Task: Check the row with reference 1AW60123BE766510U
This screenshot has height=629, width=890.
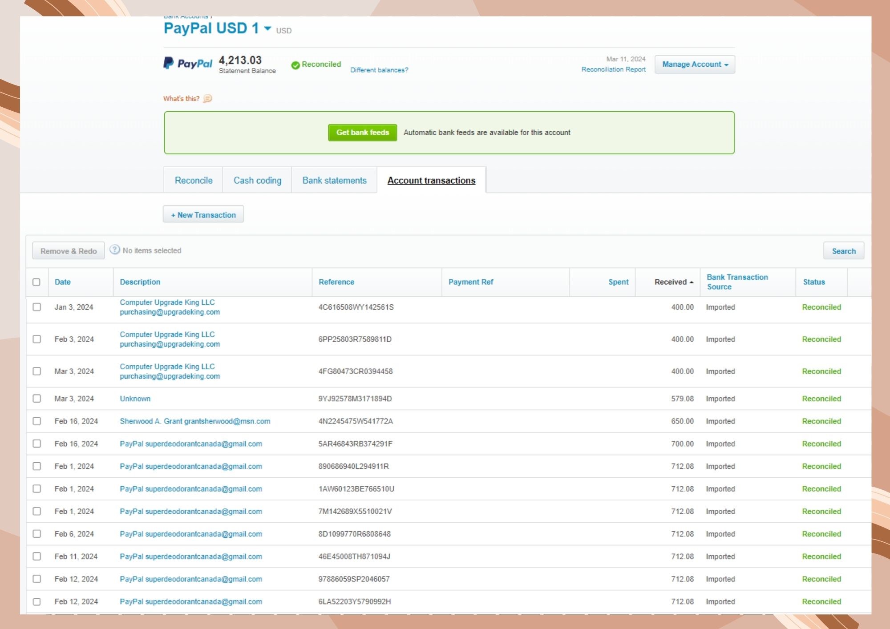Action: pos(37,488)
